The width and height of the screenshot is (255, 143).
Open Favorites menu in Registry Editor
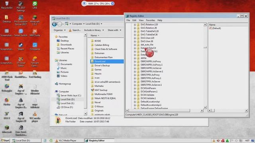[x=151, y=20]
